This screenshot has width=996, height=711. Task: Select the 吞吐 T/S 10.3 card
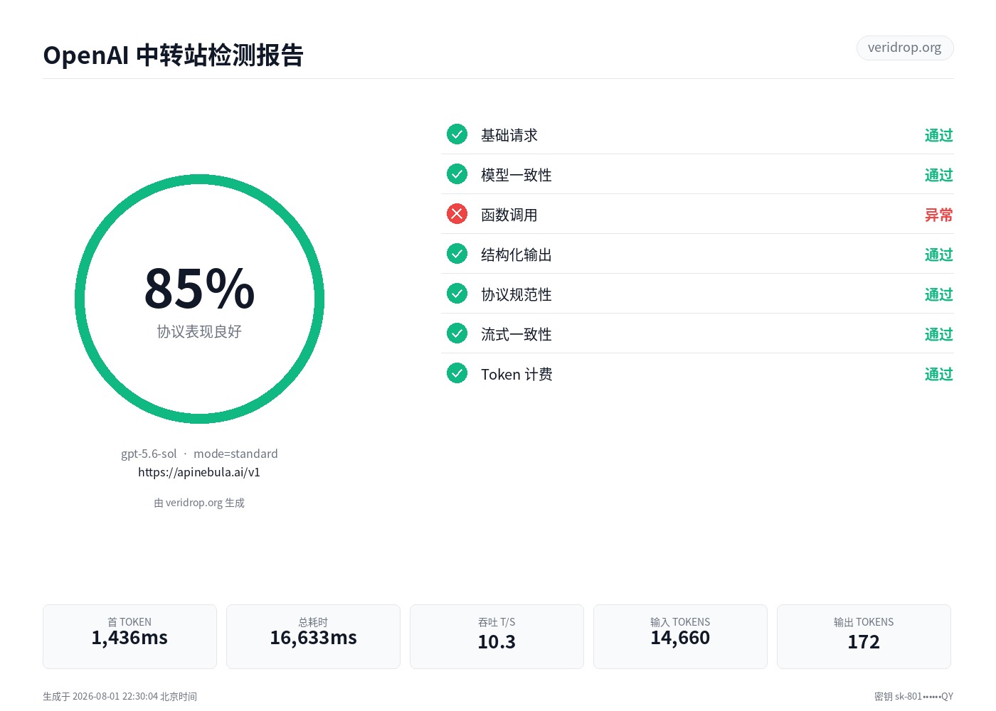497,636
